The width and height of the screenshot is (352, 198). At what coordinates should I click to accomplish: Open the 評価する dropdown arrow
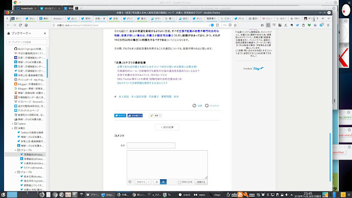point(149,182)
